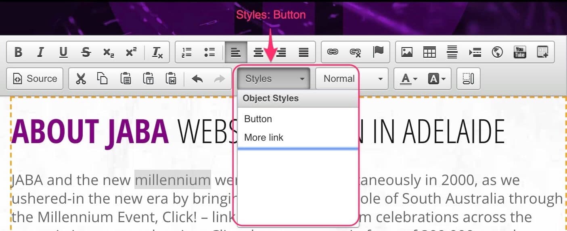This screenshot has height=231, width=567.
Task: Redo the last action
Action: (x=220, y=79)
